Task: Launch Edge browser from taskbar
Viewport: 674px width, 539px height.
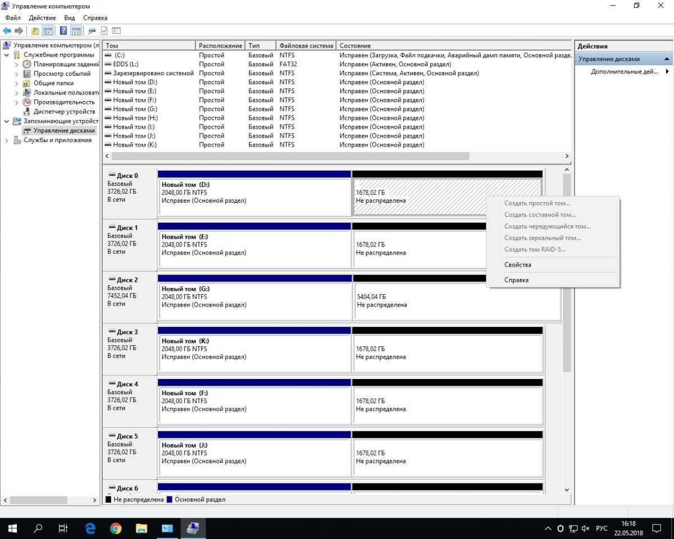Action: point(90,528)
